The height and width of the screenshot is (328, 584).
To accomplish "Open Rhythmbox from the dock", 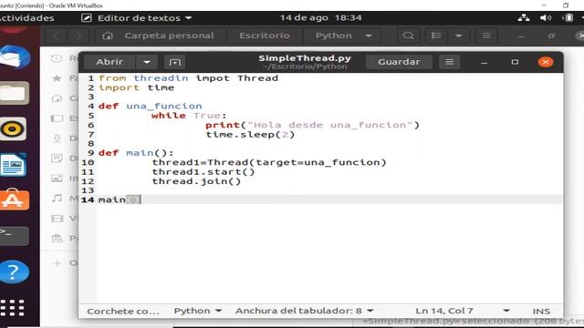I will [x=13, y=128].
